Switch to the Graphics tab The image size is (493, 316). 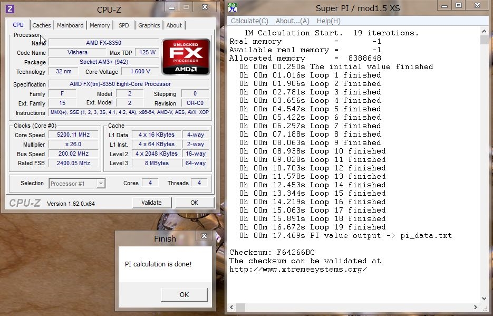coord(149,25)
